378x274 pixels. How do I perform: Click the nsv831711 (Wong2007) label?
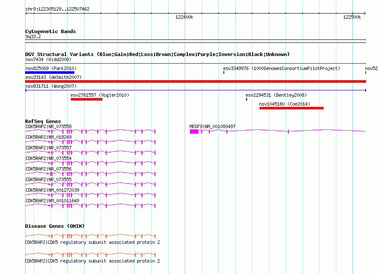pyautogui.click(x=51, y=86)
